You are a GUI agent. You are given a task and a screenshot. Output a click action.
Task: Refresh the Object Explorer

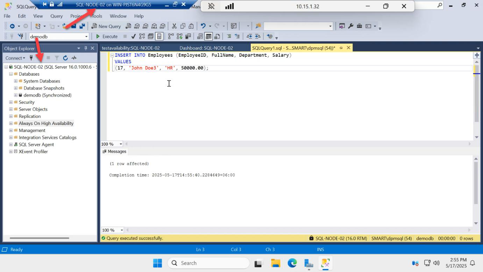click(65, 58)
